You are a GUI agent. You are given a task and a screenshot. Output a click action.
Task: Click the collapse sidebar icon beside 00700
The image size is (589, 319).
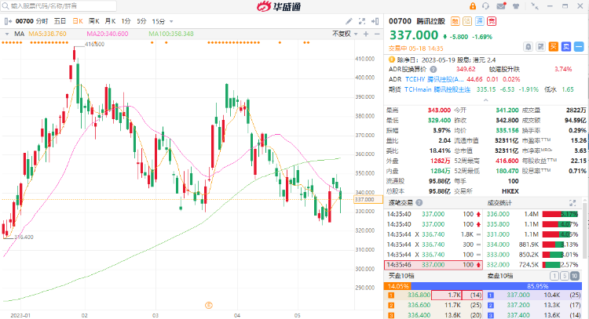[x=8, y=21]
